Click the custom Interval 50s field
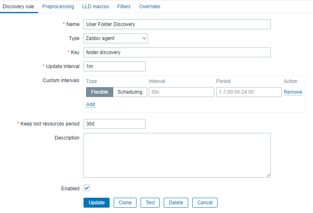The image size is (313, 213). tap(182, 92)
